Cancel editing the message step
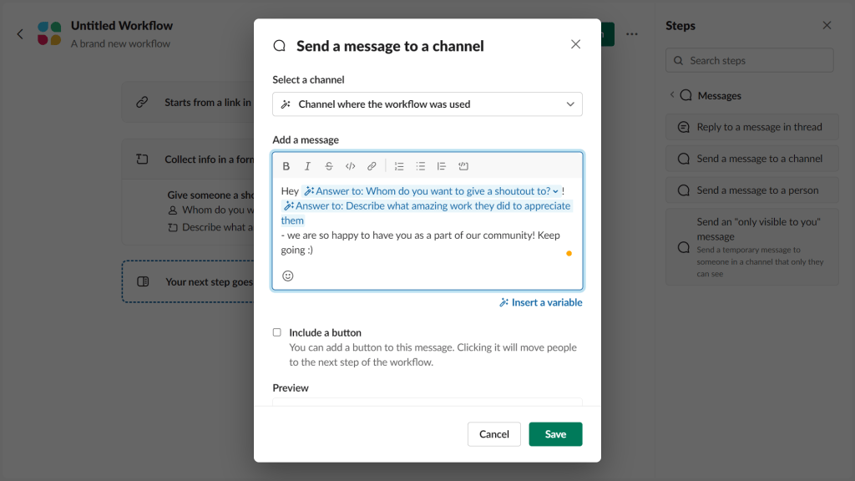 click(493, 434)
